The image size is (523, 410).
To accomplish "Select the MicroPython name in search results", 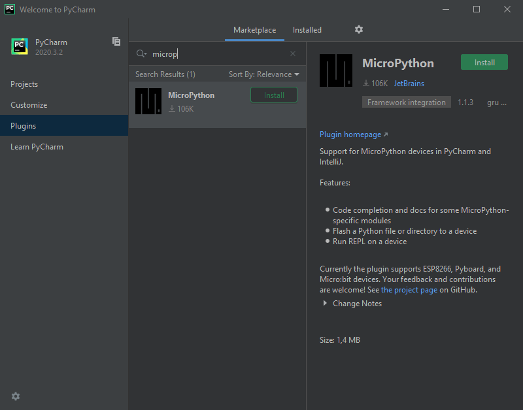I will pos(191,95).
